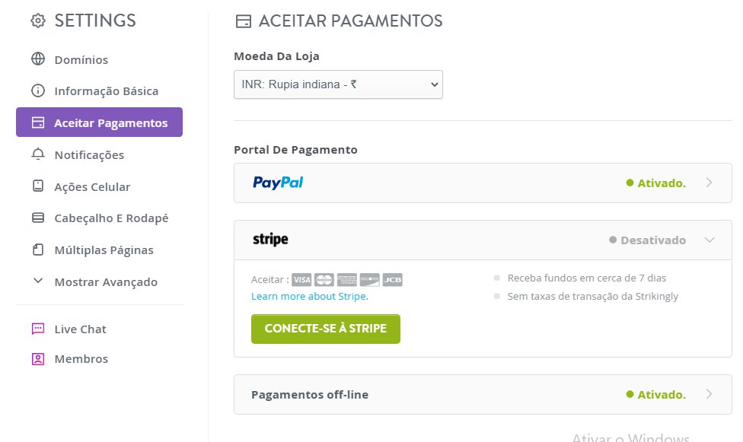
Task: Click the Pagamentos off-line label
Action: pos(310,395)
